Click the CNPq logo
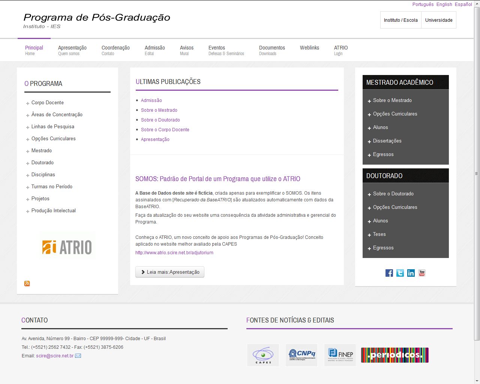The height and width of the screenshot is (384, 480). [x=301, y=355]
